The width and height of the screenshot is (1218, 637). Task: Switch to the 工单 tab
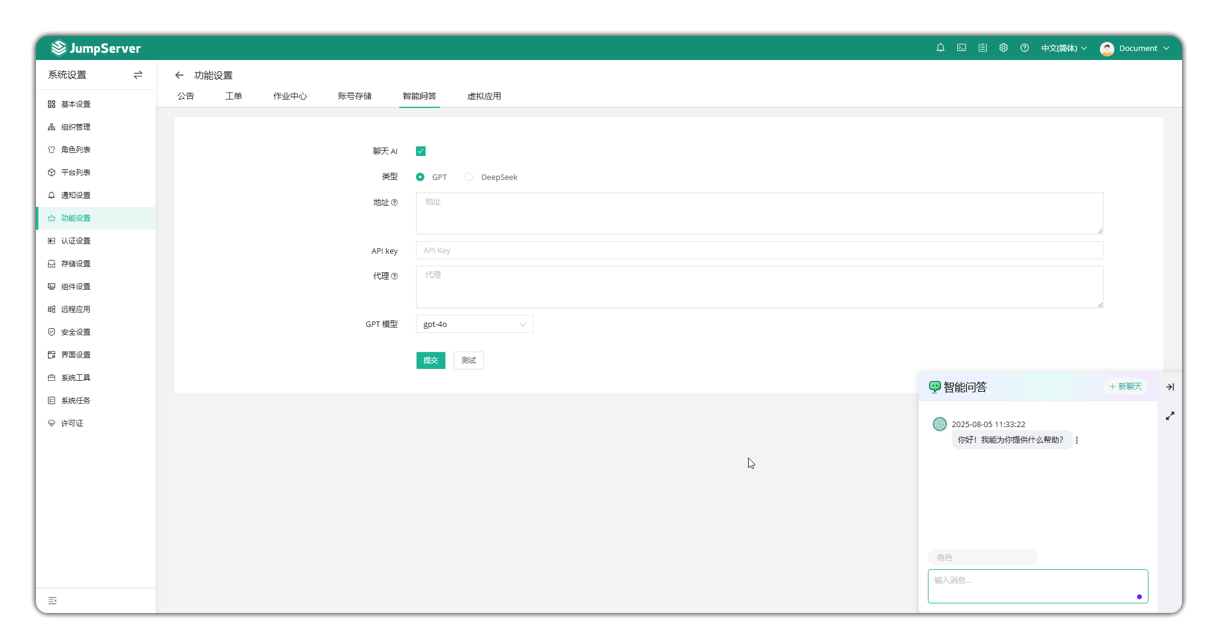click(234, 96)
